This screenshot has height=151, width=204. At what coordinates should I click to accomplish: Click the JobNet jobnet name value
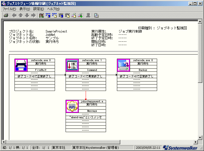coord(50,35)
